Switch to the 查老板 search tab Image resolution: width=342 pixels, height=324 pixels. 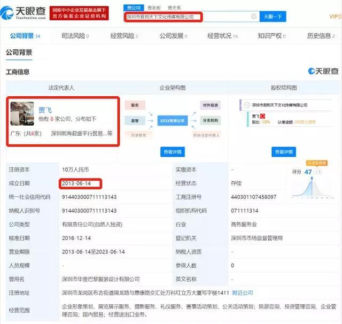(x=154, y=7)
